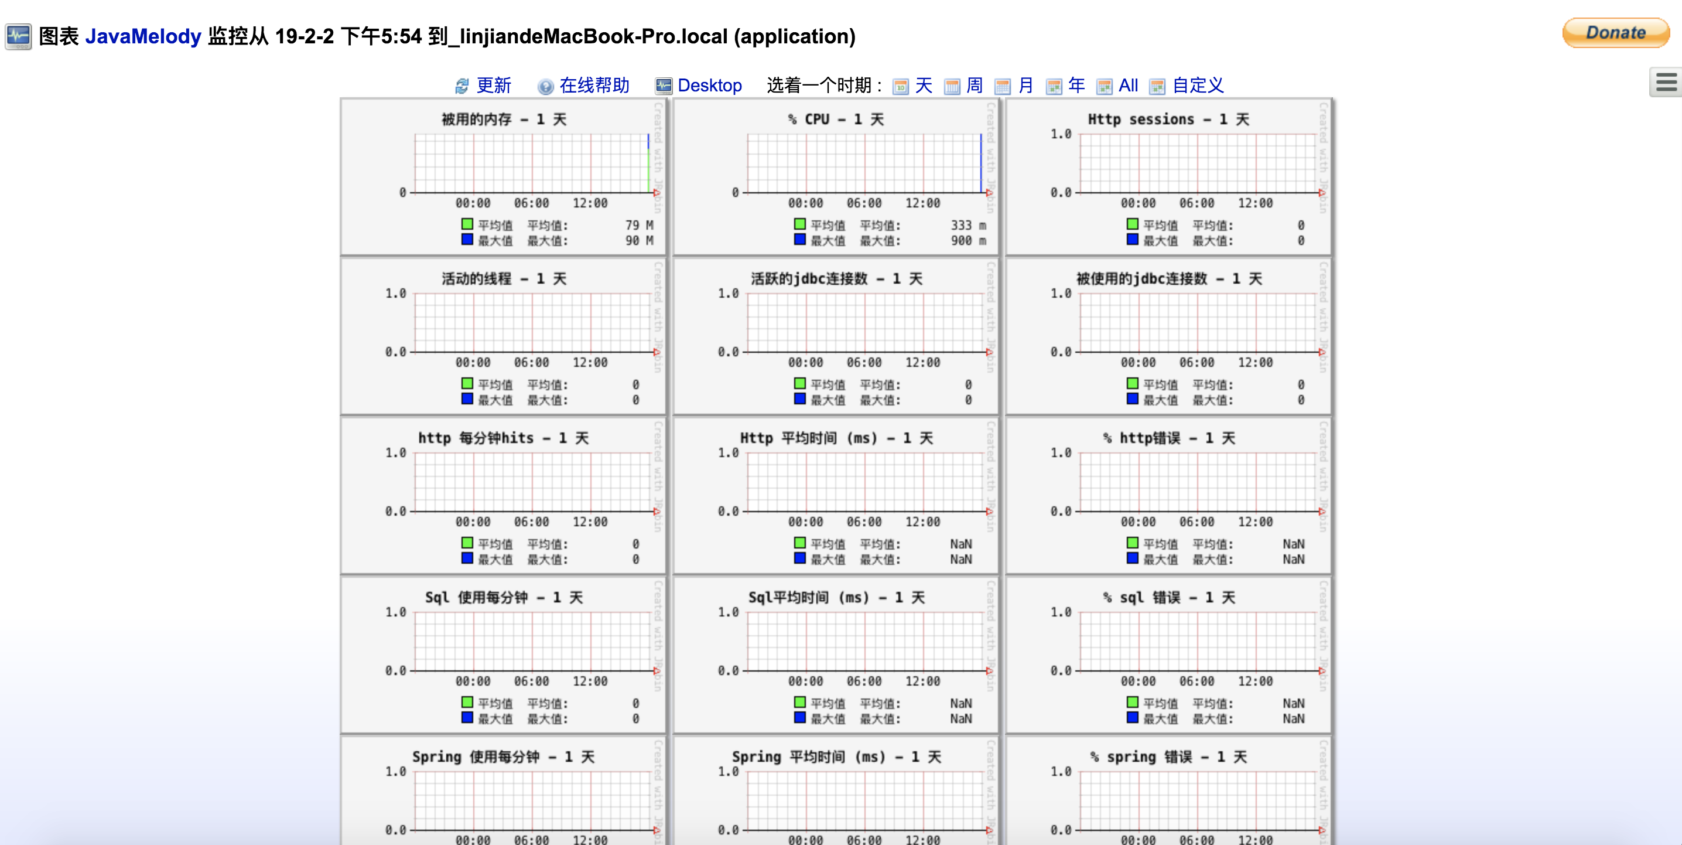1682x845 pixels.
Task: Click the JavaMelody monitor icon in title
Action: 18,36
